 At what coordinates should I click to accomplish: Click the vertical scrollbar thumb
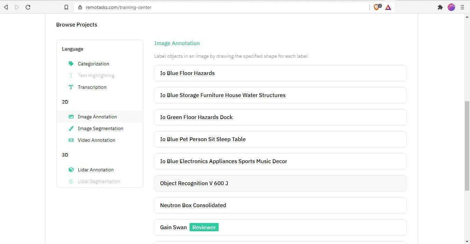coord(467,146)
